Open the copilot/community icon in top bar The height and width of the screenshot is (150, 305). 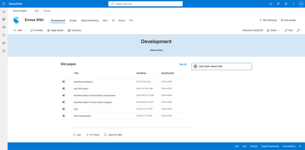tap(278, 4)
